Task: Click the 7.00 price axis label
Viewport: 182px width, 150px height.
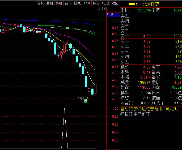Action: pyautogui.click(x=115, y=21)
